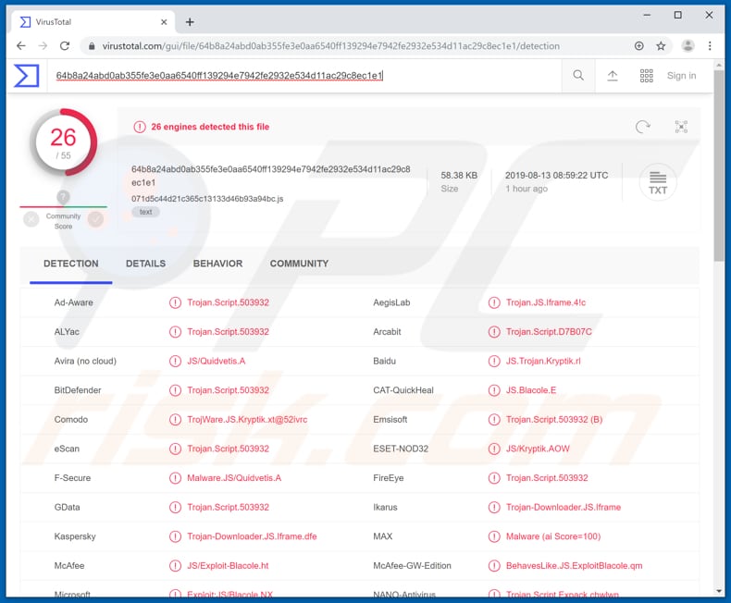Bookmark page with star icon
The height and width of the screenshot is (603, 731).
(661, 45)
